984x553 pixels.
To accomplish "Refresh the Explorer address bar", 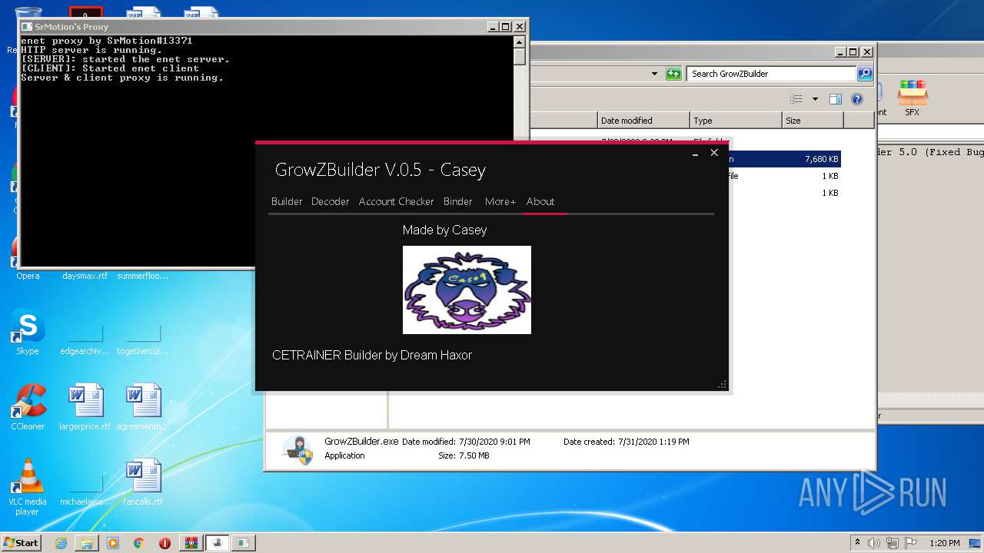I will pos(673,74).
